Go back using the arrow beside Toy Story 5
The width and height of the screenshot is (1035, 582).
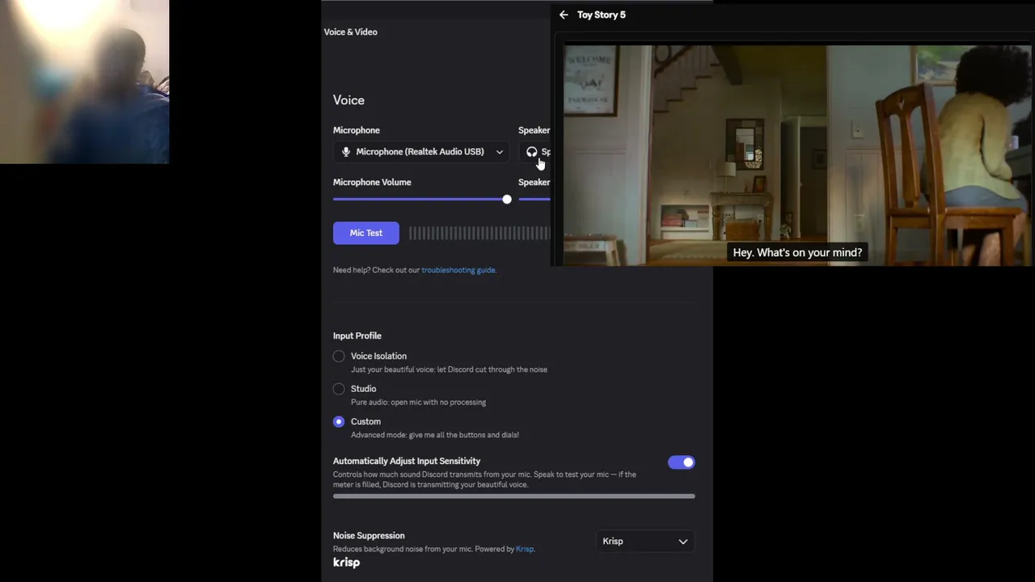[x=564, y=15]
